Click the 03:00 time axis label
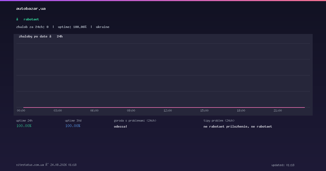The height and width of the screenshot is (171, 326). click(58, 110)
